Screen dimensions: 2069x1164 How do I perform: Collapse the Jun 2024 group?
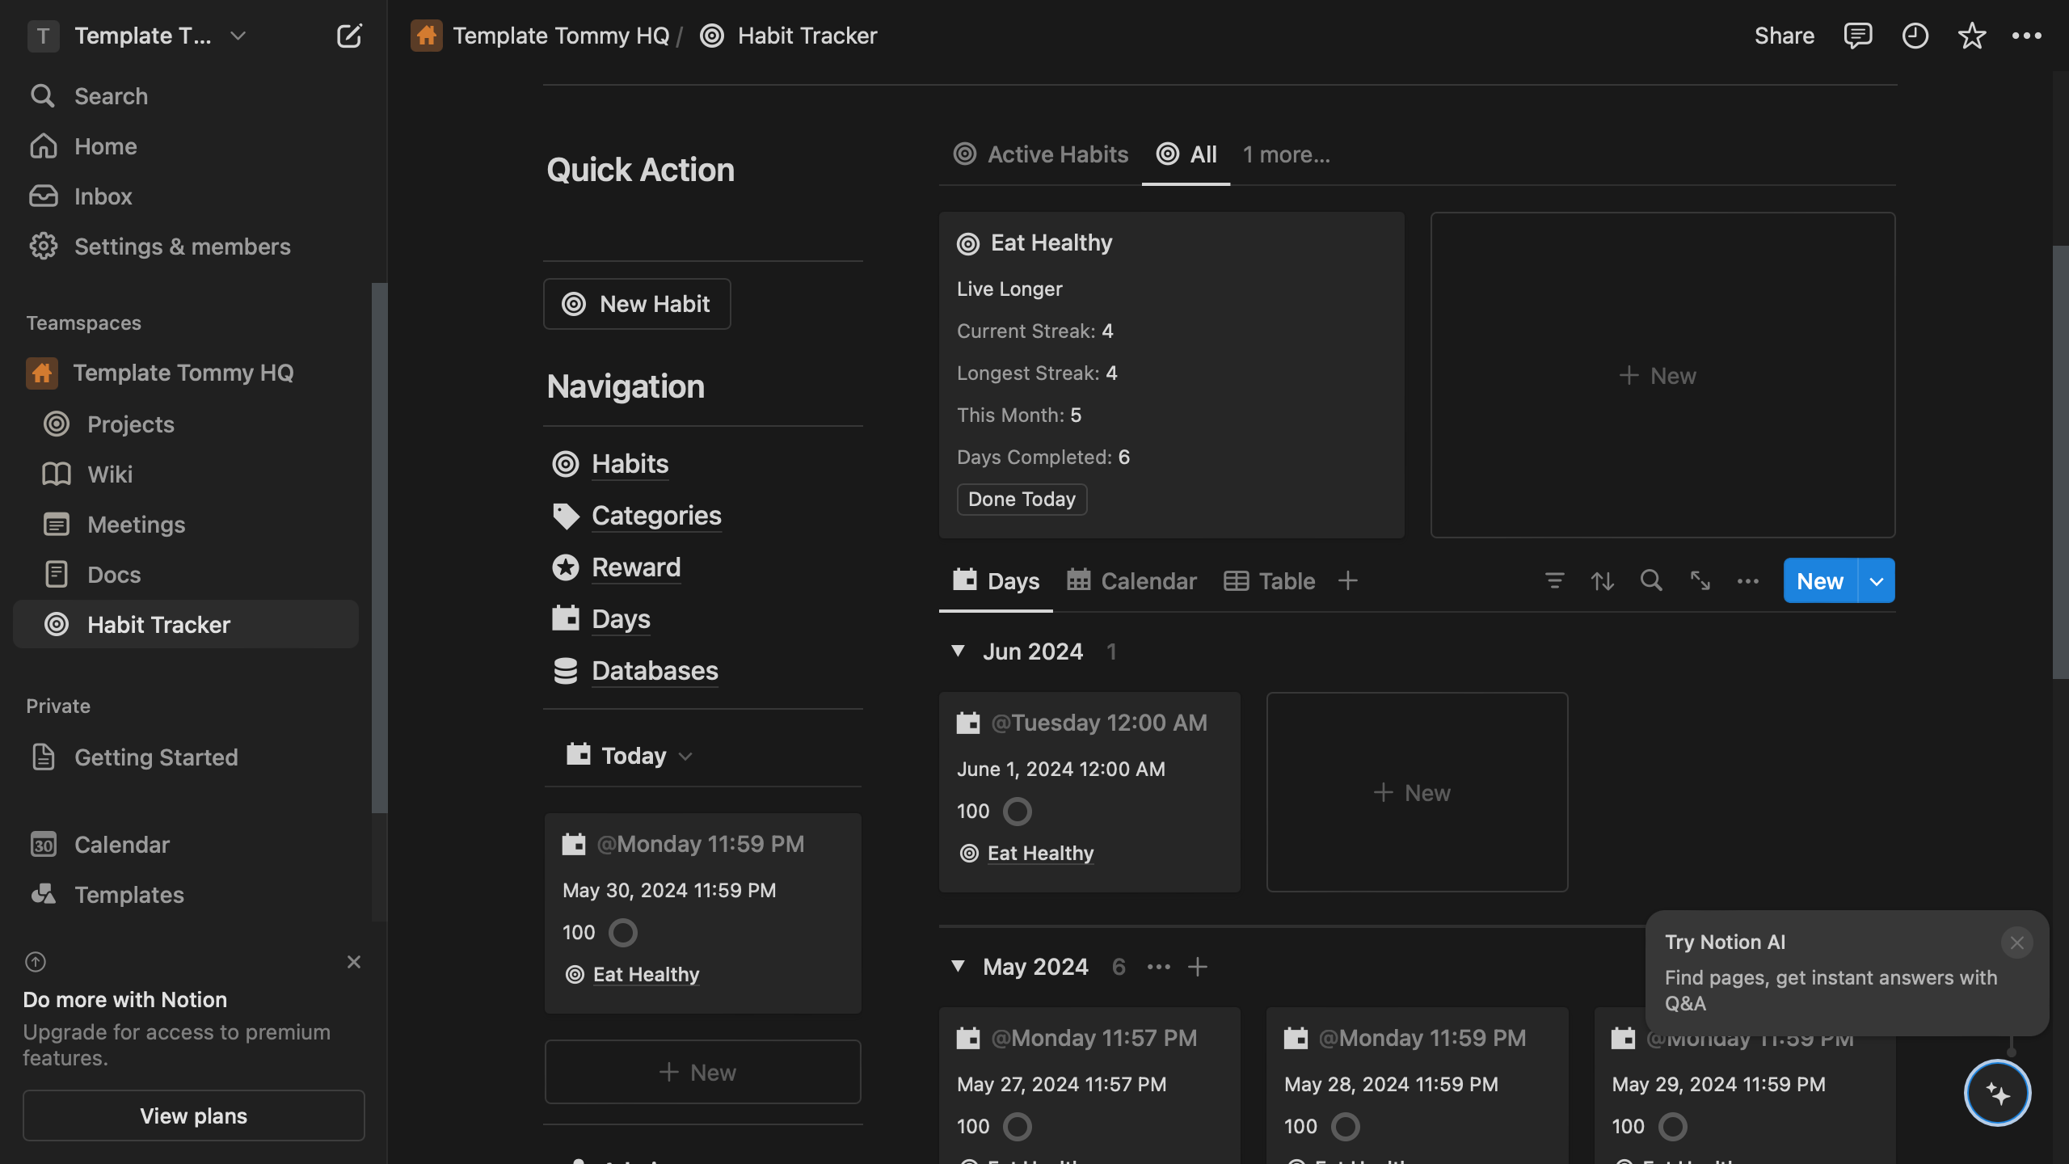click(958, 651)
